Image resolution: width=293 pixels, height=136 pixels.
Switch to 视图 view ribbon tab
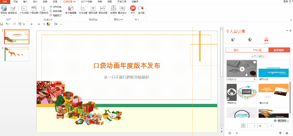110,1
